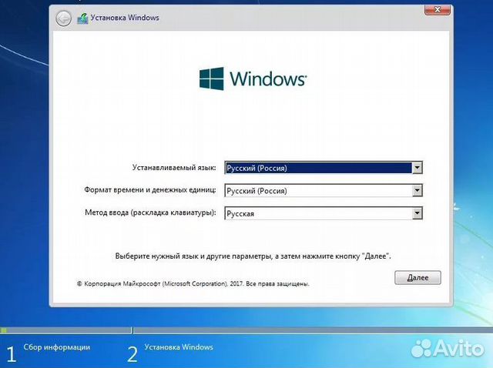Click the Далее button

click(418, 278)
